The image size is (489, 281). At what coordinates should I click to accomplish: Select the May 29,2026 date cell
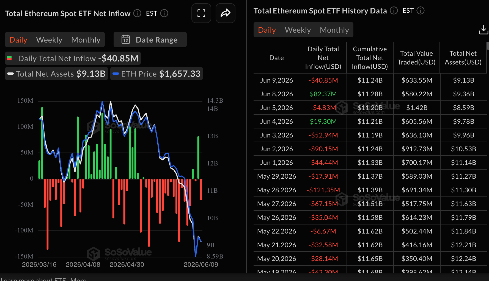tap(276, 176)
